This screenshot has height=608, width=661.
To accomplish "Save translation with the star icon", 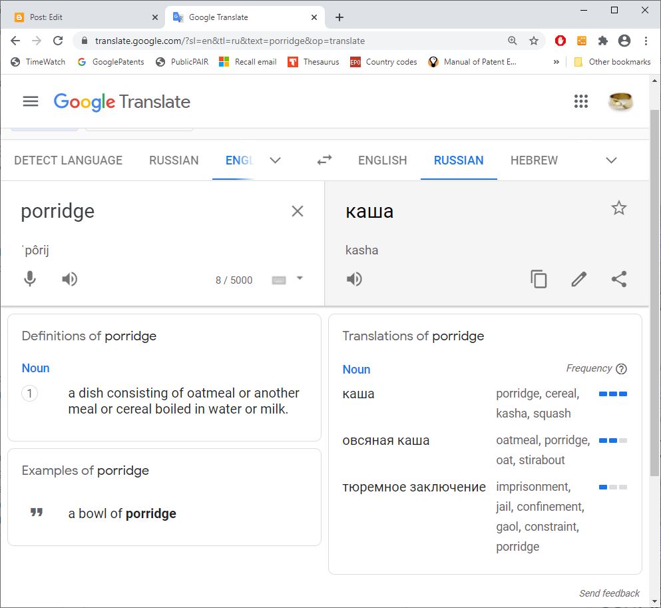I will (619, 208).
